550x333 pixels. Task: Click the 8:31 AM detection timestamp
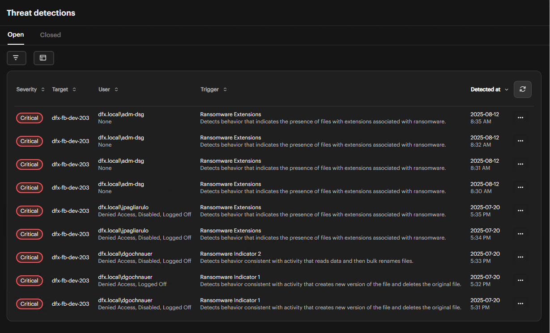485,164
